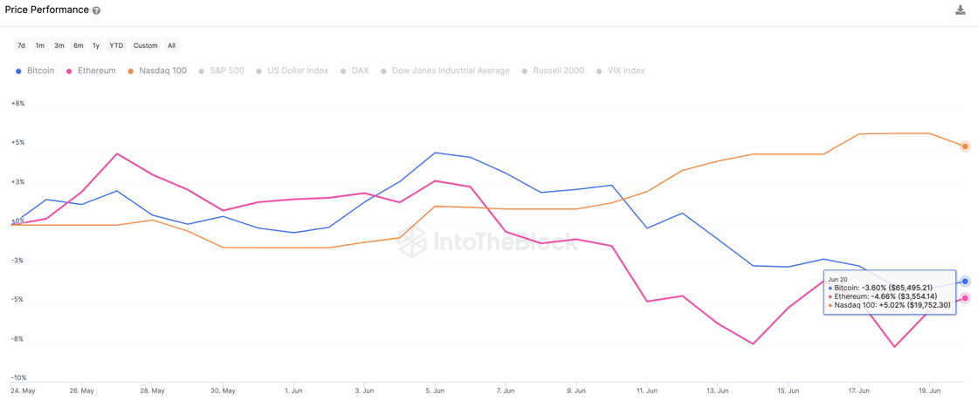Viewport: 978px width, 401px height.
Task: Click the +3% y-axis label
Action: [x=18, y=182]
